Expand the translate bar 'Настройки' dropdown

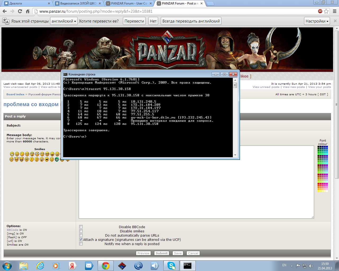[x=317, y=21]
